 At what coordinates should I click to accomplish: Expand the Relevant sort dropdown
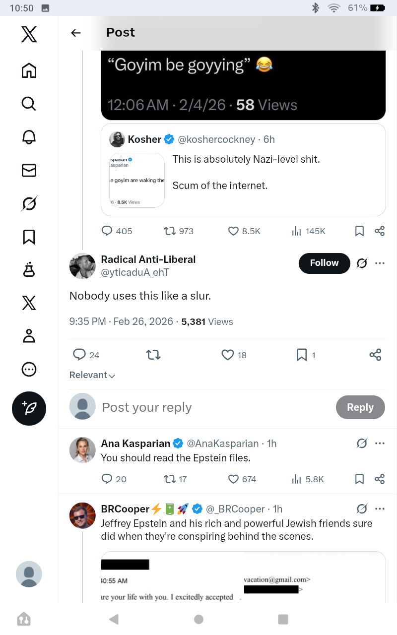click(x=92, y=375)
